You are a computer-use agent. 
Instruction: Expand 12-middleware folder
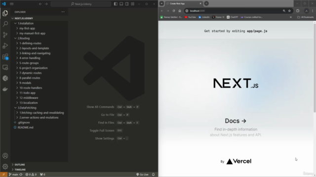tap(39, 98)
